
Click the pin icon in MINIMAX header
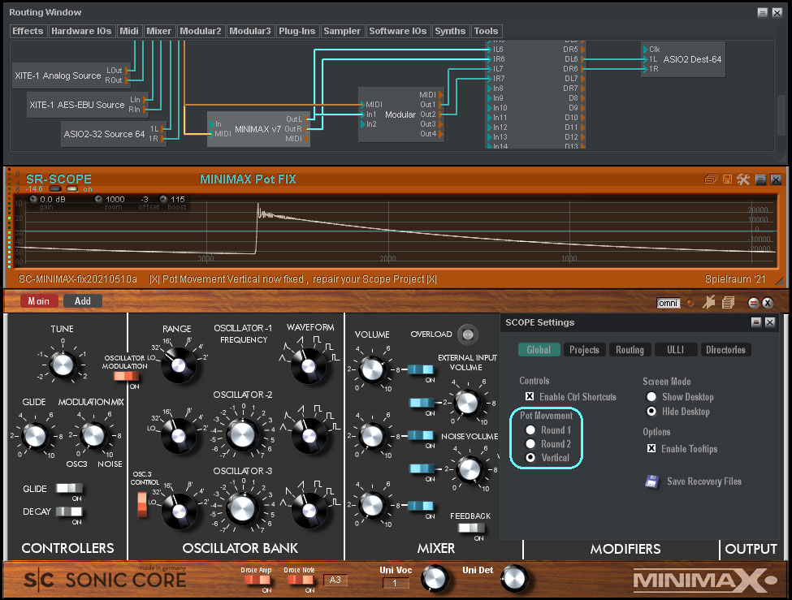click(708, 302)
